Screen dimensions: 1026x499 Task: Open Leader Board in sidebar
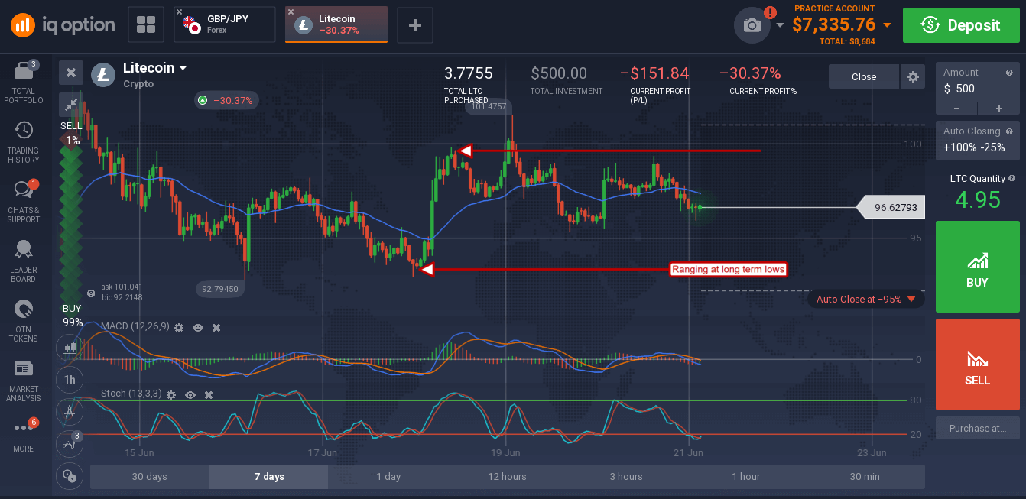point(24,262)
